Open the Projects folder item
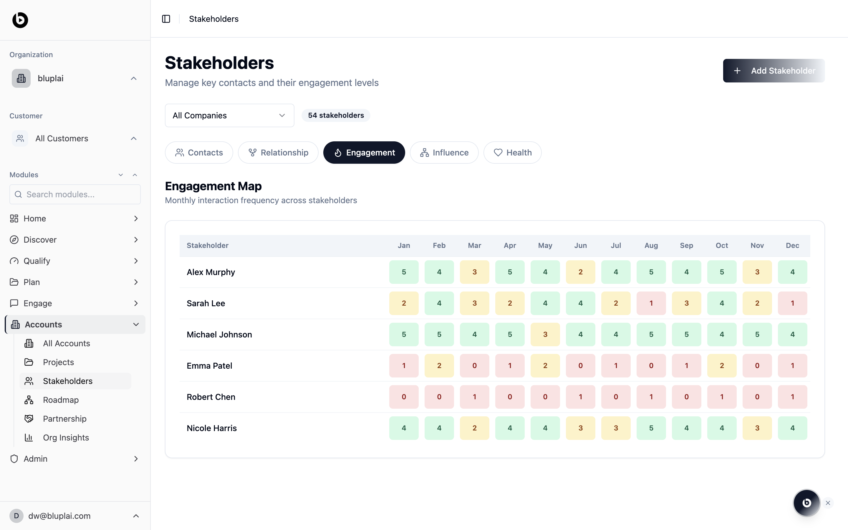Image resolution: width=848 pixels, height=530 pixels. coord(58,362)
